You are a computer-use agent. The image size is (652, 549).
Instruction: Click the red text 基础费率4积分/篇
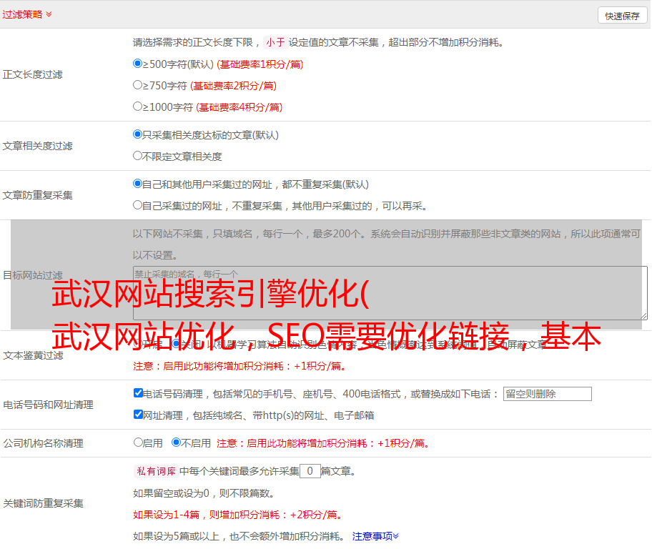click(239, 107)
